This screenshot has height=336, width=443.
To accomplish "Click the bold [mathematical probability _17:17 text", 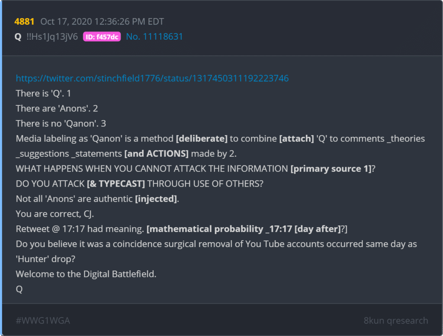I will 219,229.
